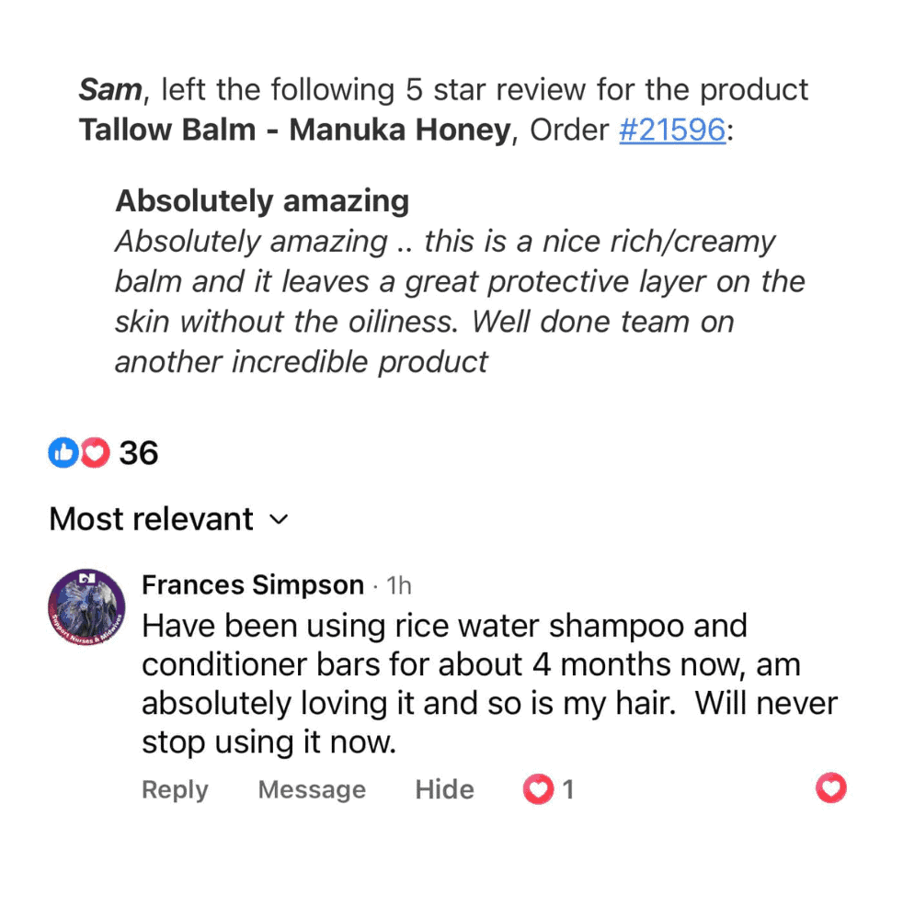Open Frances Simpson's profile picture
This screenshot has height=906, width=903.
coord(86,607)
